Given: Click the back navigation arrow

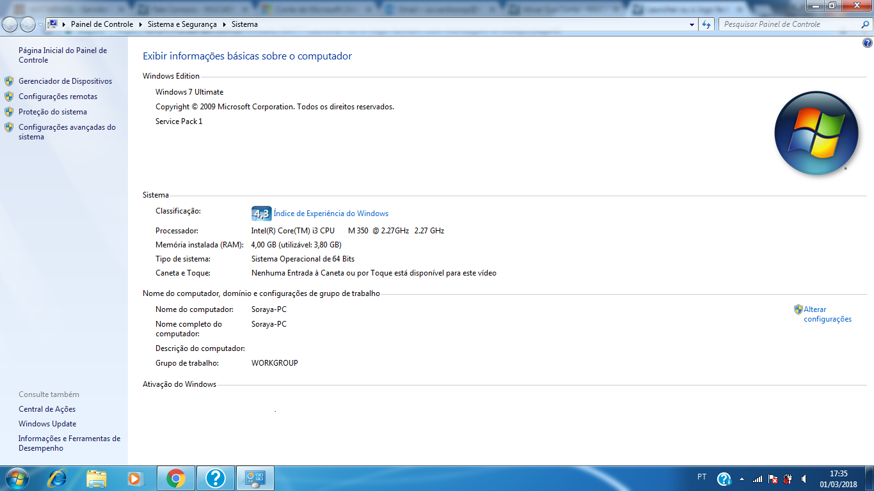Looking at the screenshot, I should (x=10, y=24).
